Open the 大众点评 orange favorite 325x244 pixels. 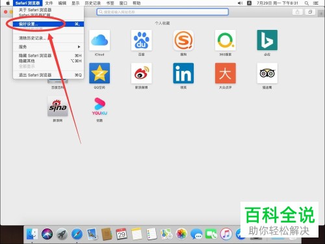[x=226, y=74]
